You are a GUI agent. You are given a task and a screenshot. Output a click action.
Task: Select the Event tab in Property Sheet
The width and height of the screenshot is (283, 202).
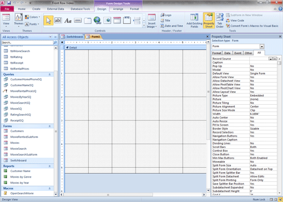click(238, 53)
